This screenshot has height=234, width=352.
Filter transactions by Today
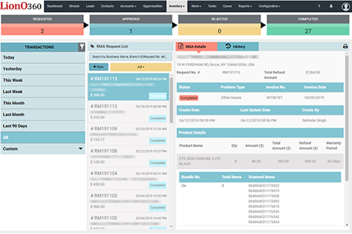tap(43, 57)
